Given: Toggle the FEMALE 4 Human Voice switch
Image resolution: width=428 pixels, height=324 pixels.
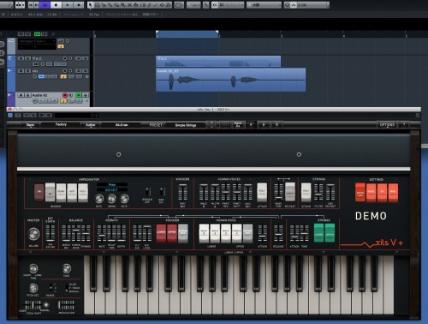Looking at the screenshot, I should tap(236, 233).
